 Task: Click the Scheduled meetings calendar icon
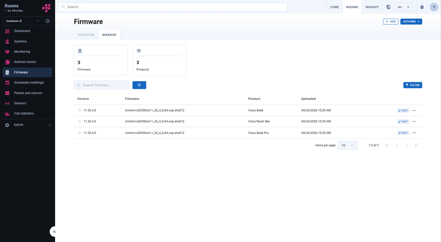(7, 83)
